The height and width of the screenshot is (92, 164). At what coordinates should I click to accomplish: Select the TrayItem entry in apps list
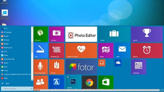click(16, 74)
